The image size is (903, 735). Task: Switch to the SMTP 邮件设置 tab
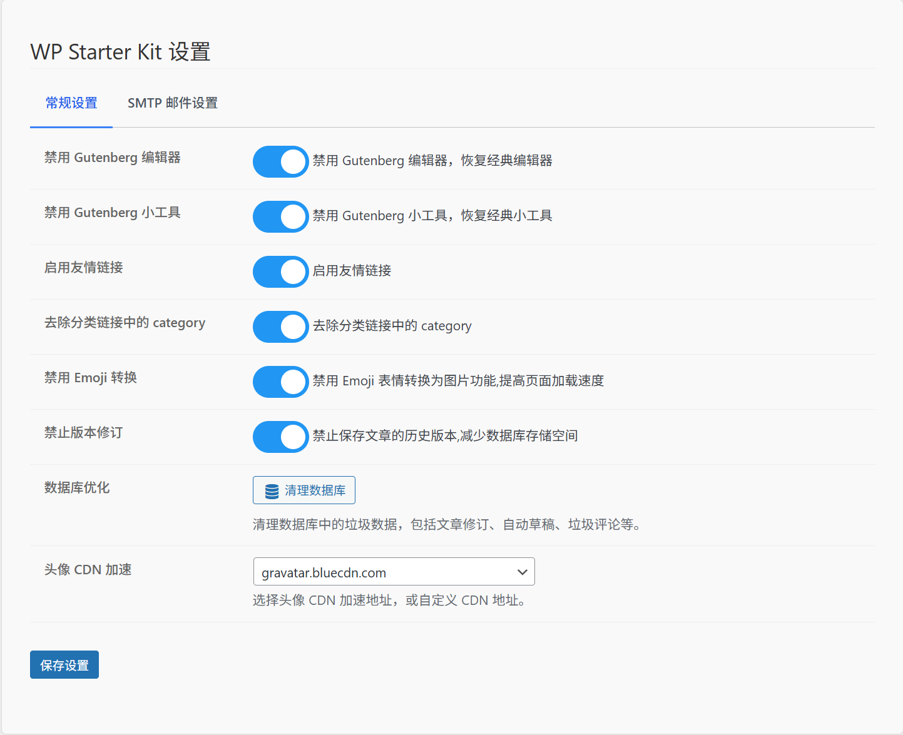click(172, 103)
